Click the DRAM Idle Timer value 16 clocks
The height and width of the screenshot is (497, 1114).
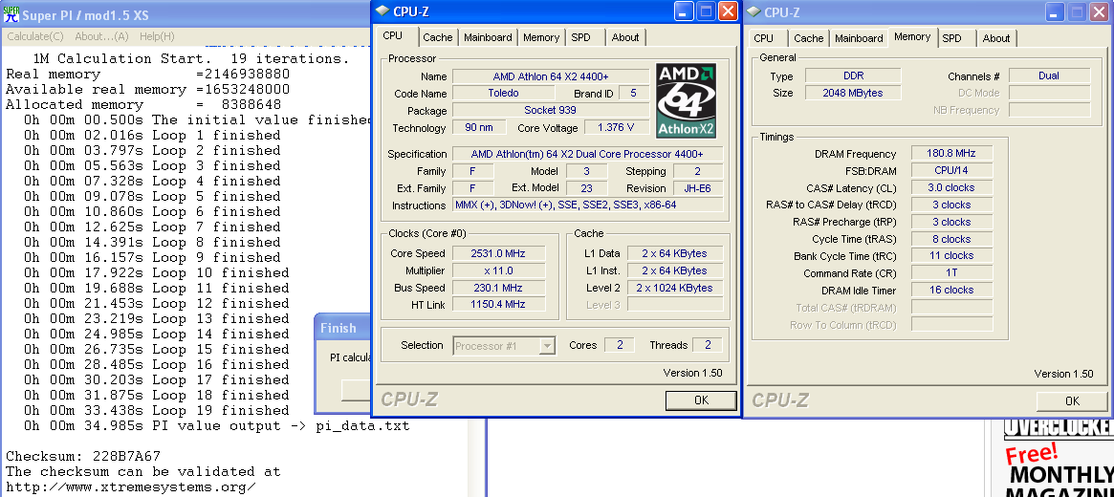(951, 290)
